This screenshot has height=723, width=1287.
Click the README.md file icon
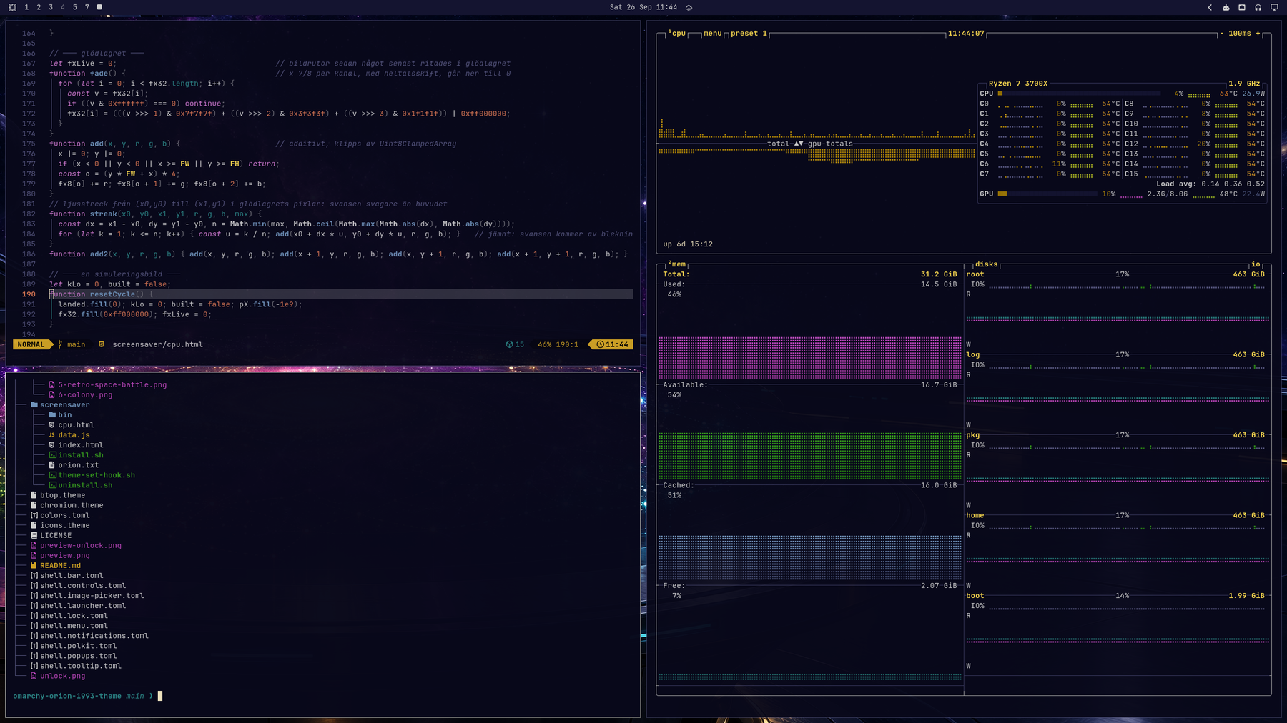(x=34, y=566)
